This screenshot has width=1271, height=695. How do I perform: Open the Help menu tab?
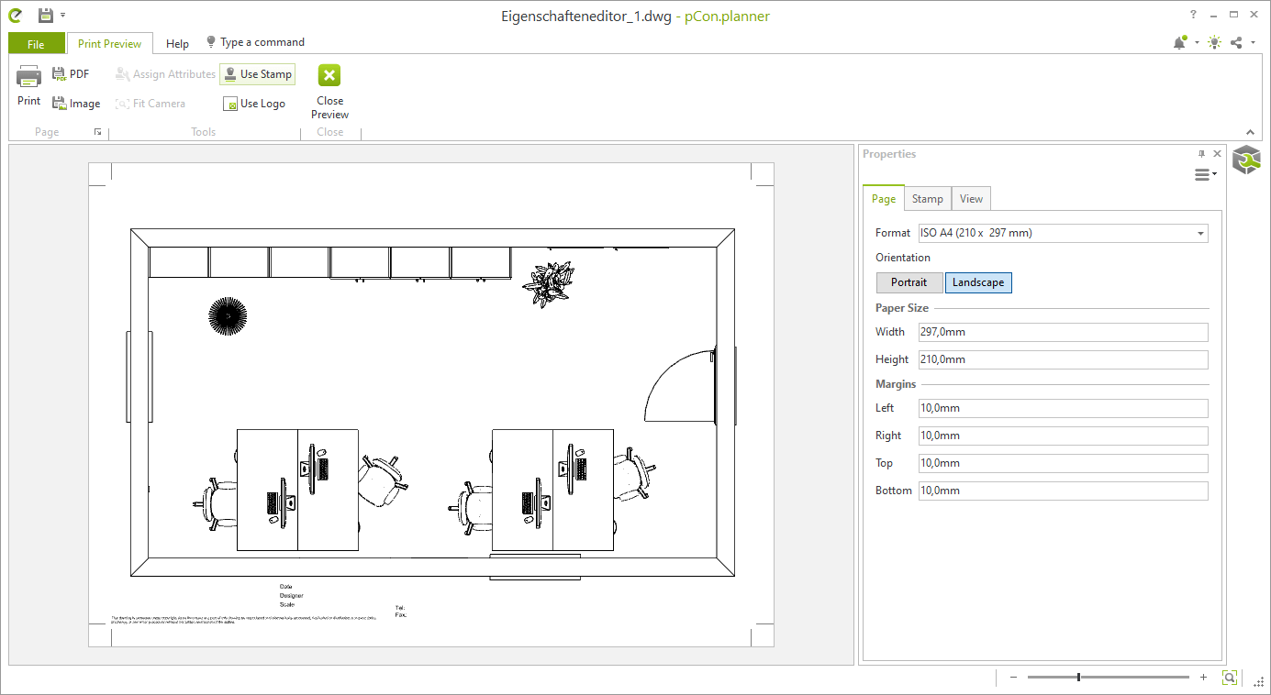176,42
